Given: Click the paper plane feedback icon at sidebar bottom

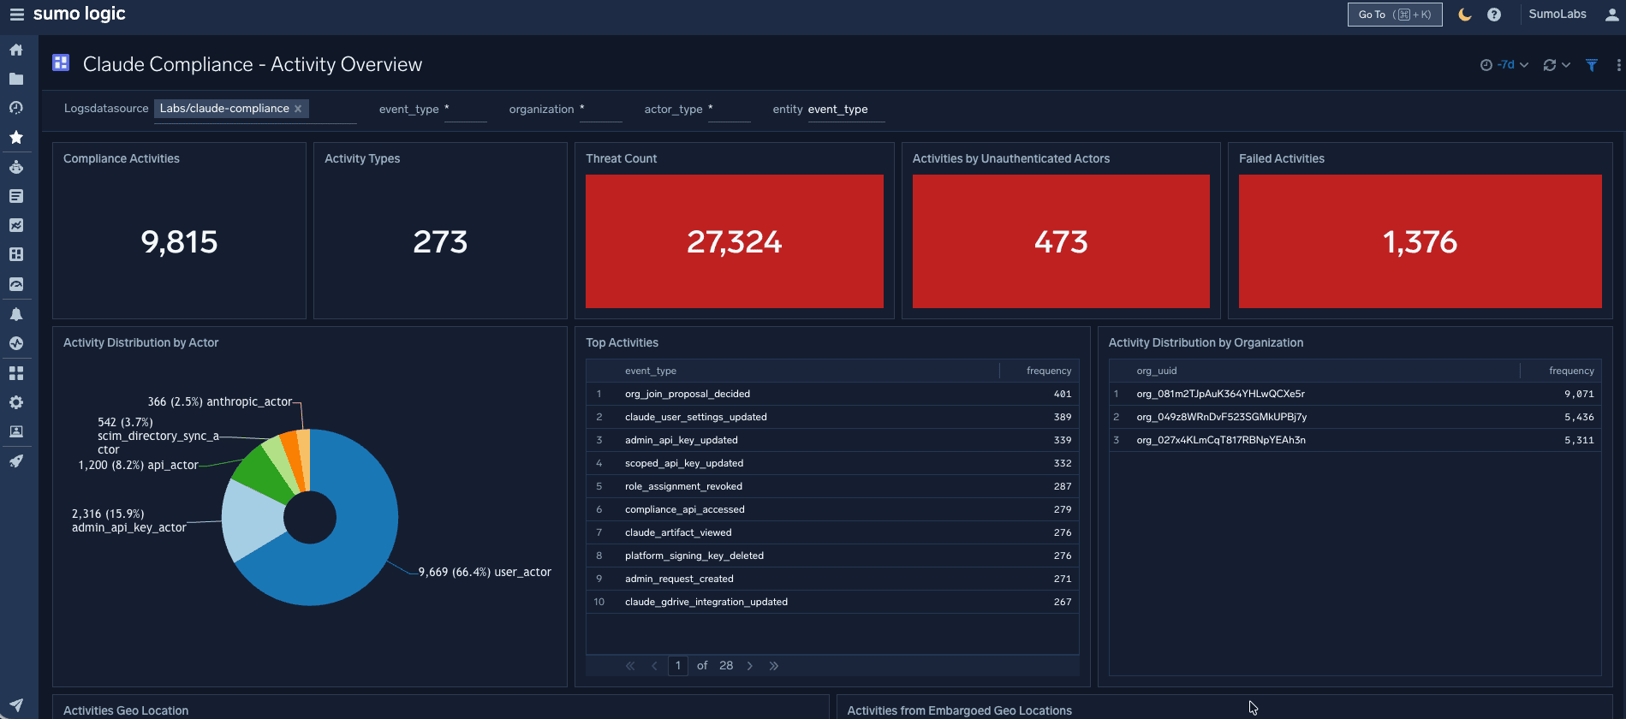Looking at the screenshot, I should (16, 705).
